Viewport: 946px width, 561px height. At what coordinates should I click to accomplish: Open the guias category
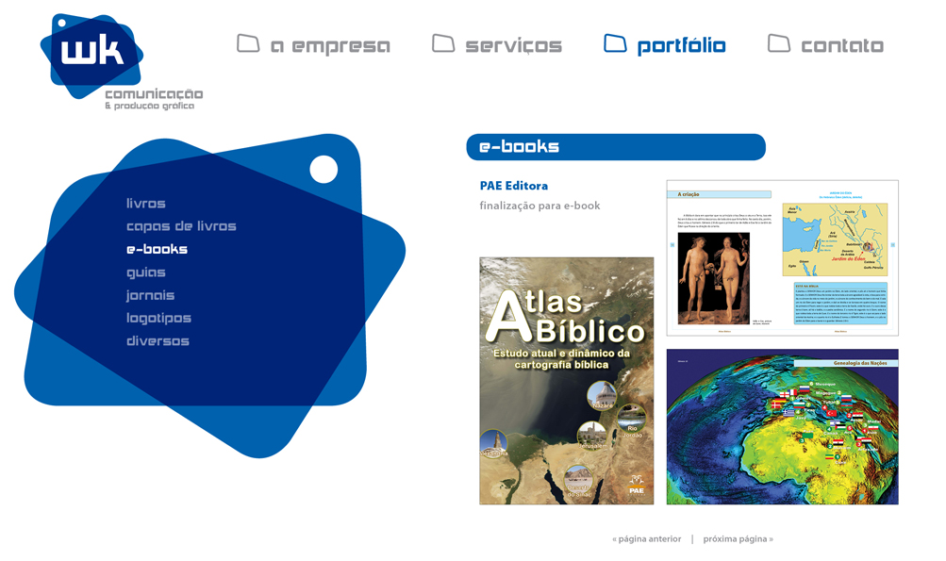click(146, 272)
